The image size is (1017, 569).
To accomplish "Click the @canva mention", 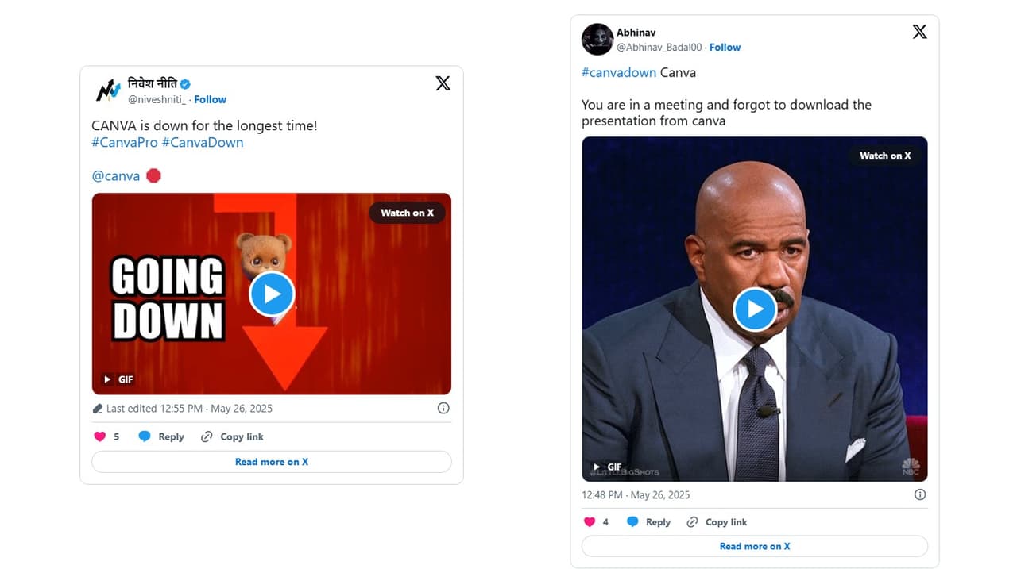I will (x=116, y=176).
